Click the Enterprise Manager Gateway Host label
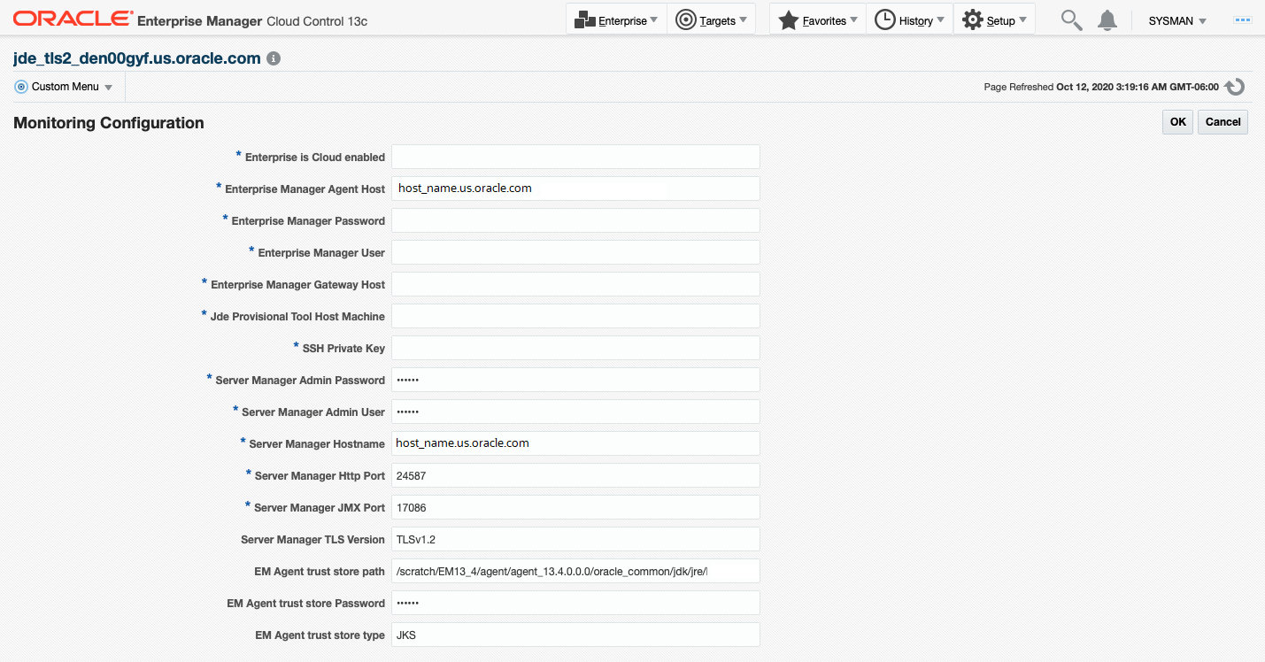 297,285
